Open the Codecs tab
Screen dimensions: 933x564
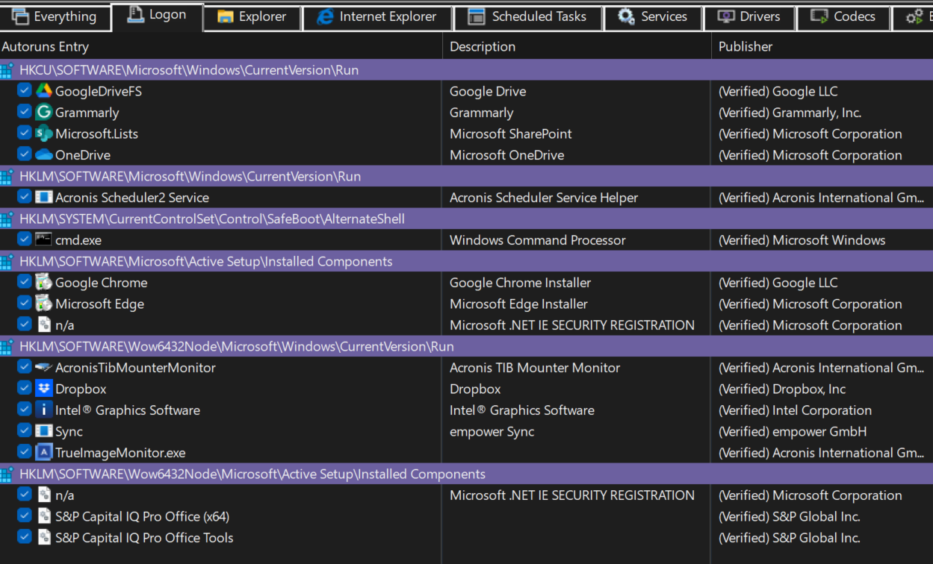[844, 16]
